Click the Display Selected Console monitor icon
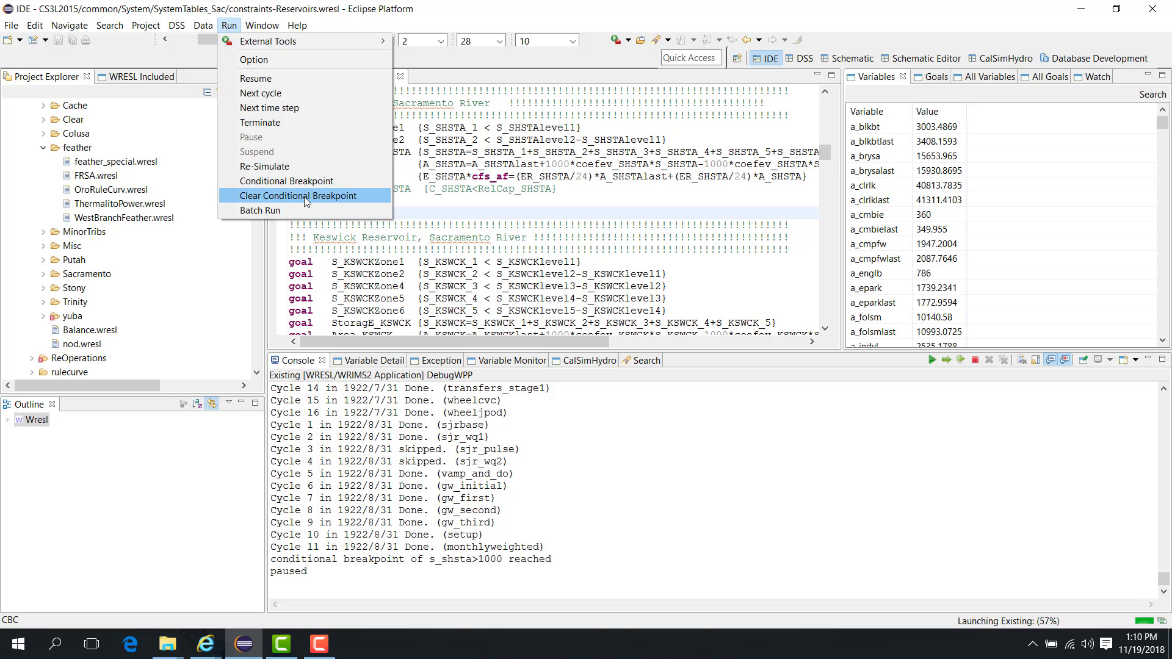 tap(1098, 360)
